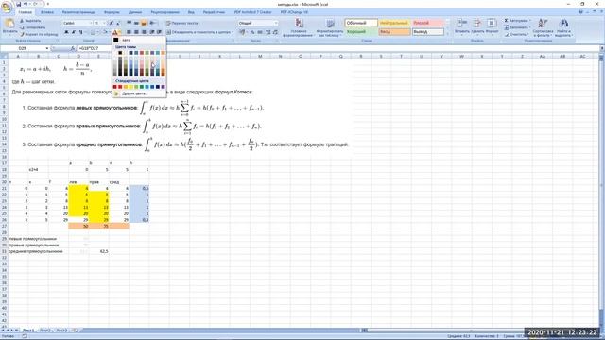Expand the Автосумма dropdown

529,21
